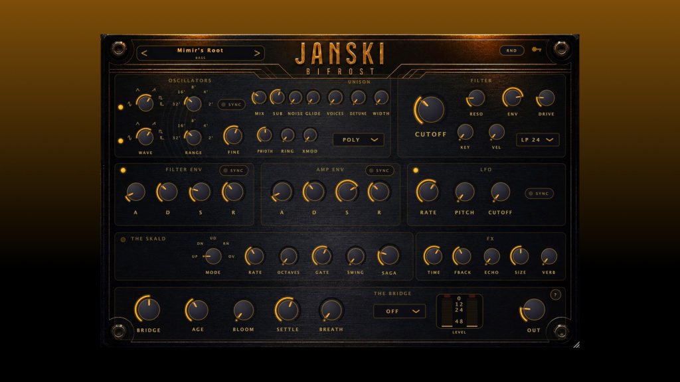Click the filter KEY knob

click(465, 132)
